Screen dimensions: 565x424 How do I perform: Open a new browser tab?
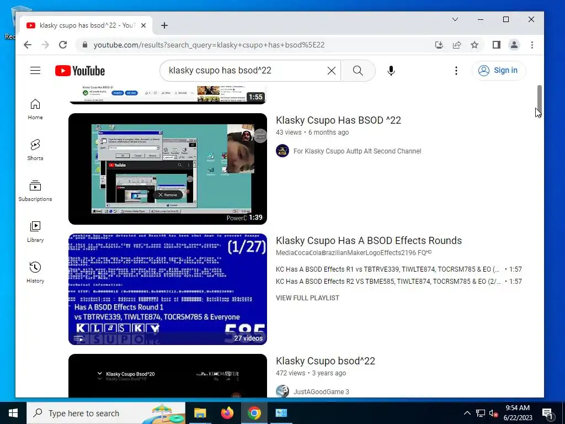[164, 25]
